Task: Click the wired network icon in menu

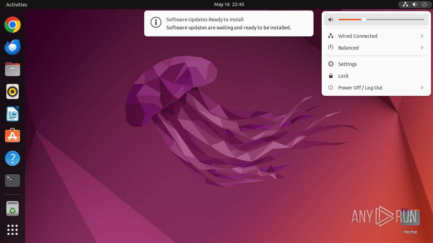Action: pyautogui.click(x=331, y=36)
